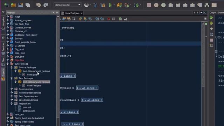This screenshot has width=224, height=126.
Task: Click the Profile Project icon
Action: (136, 5)
